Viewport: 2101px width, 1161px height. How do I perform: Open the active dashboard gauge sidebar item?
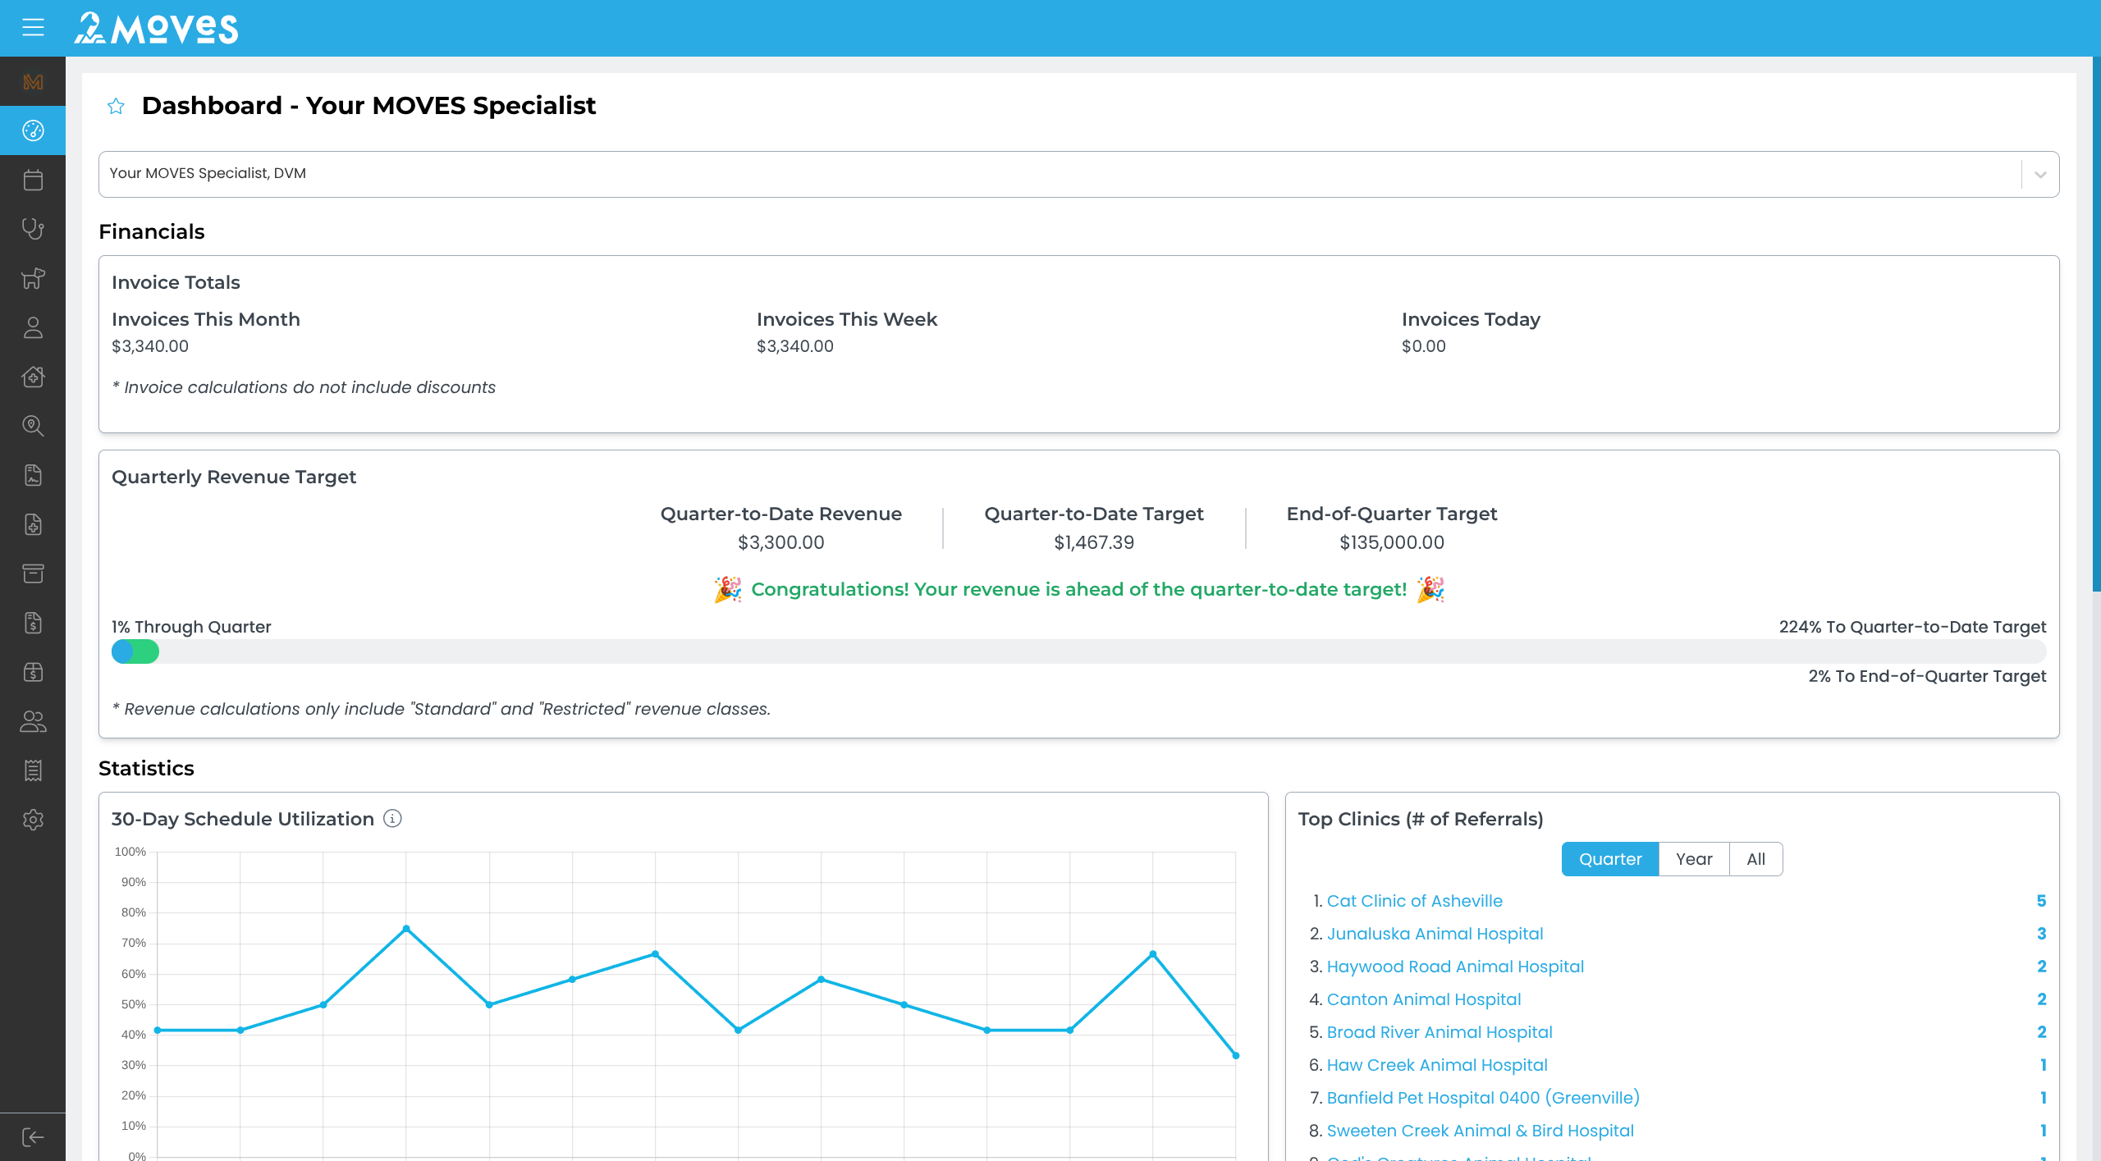[x=33, y=130]
